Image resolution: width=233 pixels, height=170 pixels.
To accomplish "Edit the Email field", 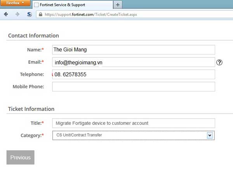I will pyautogui.click(x=134, y=62).
